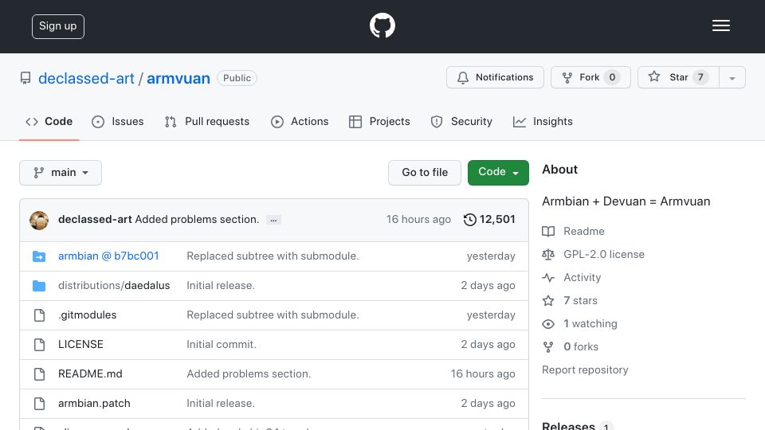
Task: Click the commit history clock icon
Action: 470,220
